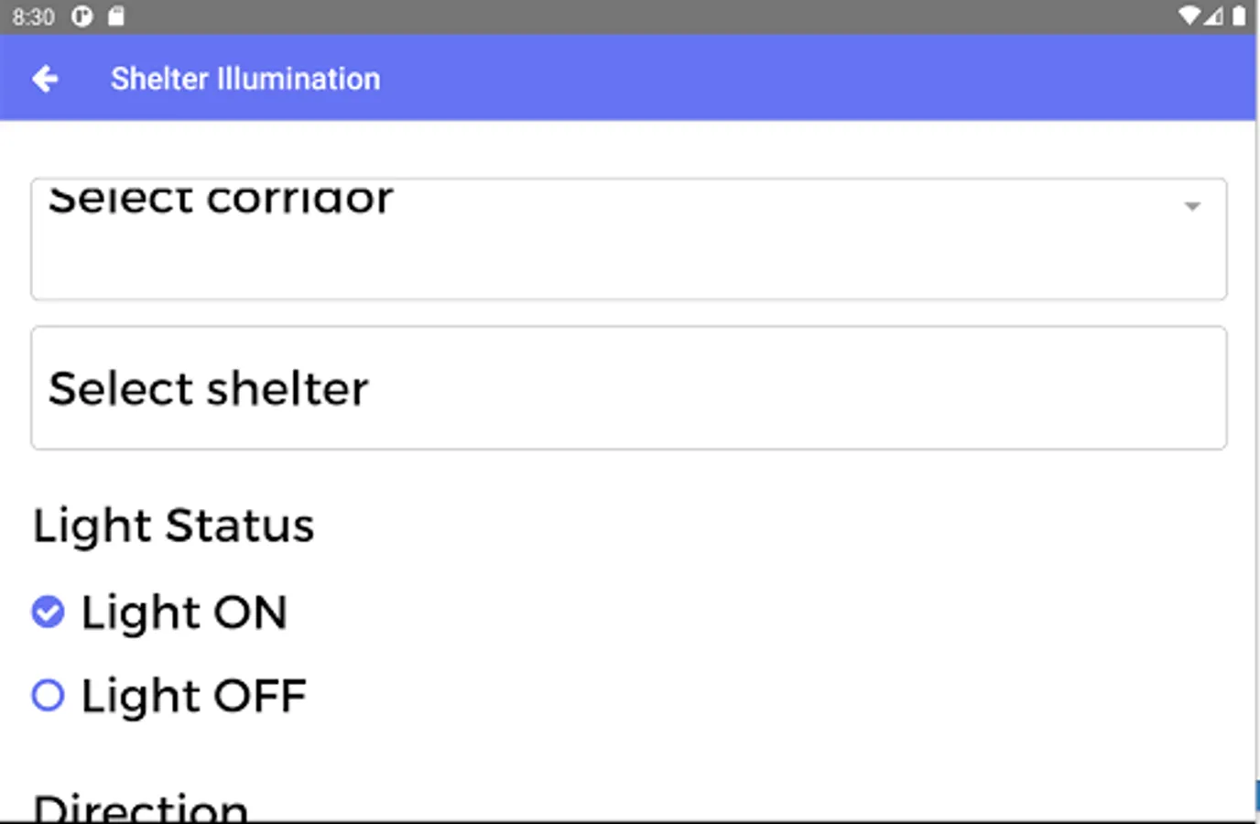Click the battery status icon
The height and width of the screenshot is (824, 1260).
point(1239,16)
